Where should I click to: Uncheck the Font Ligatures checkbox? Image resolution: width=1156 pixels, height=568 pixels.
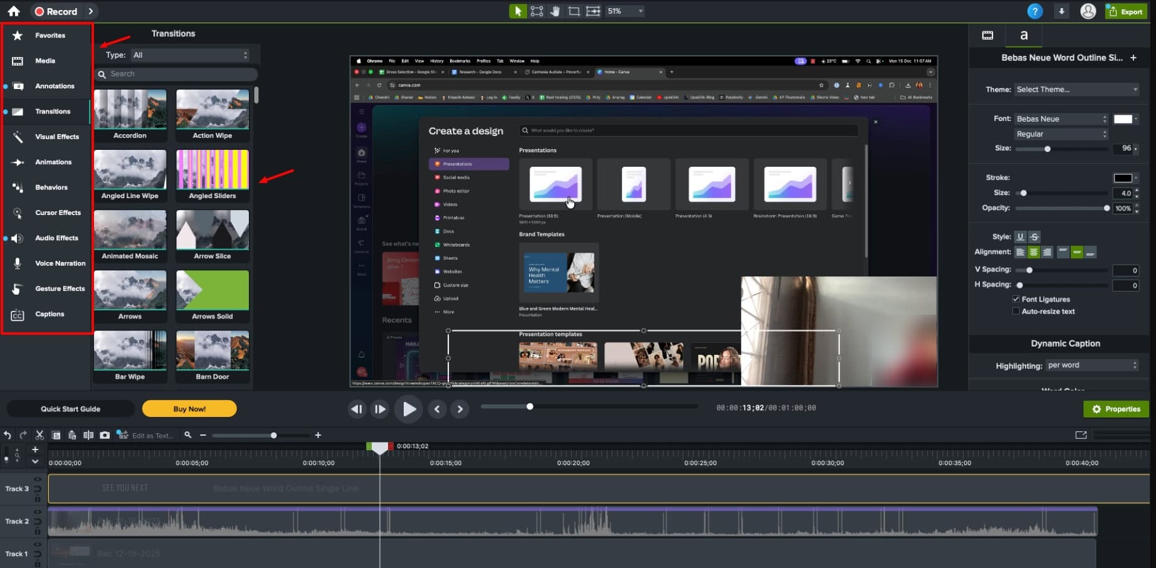tap(1016, 299)
